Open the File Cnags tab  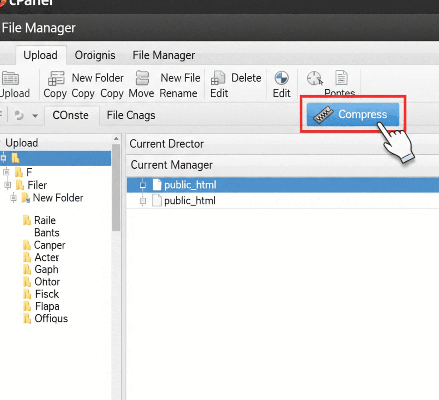pyautogui.click(x=131, y=115)
